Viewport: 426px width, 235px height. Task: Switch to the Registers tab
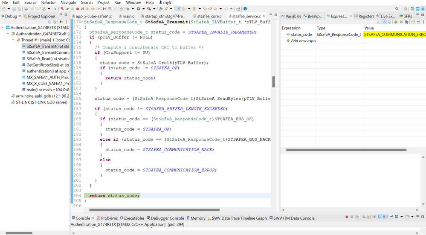point(366,16)
